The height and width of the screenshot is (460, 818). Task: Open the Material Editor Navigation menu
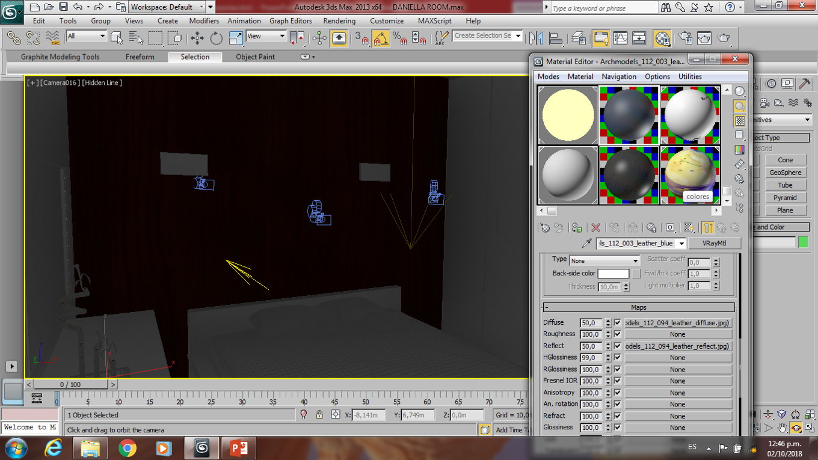[x=619, y=76]
